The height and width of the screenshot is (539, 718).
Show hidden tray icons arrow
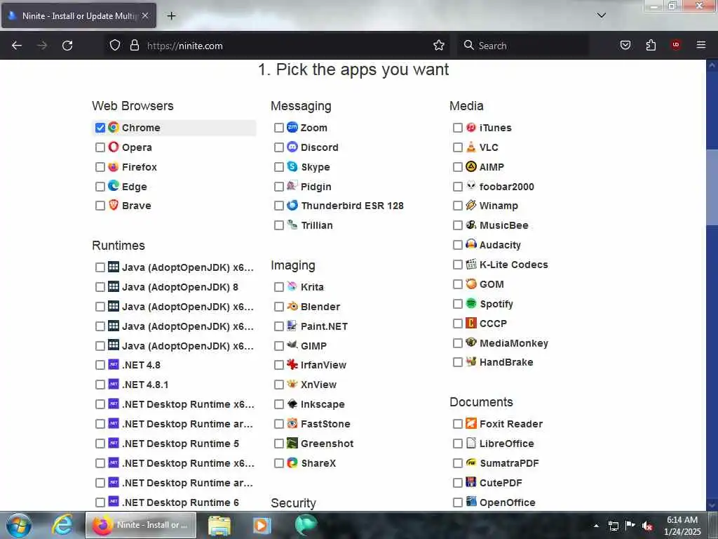point(596,526)
